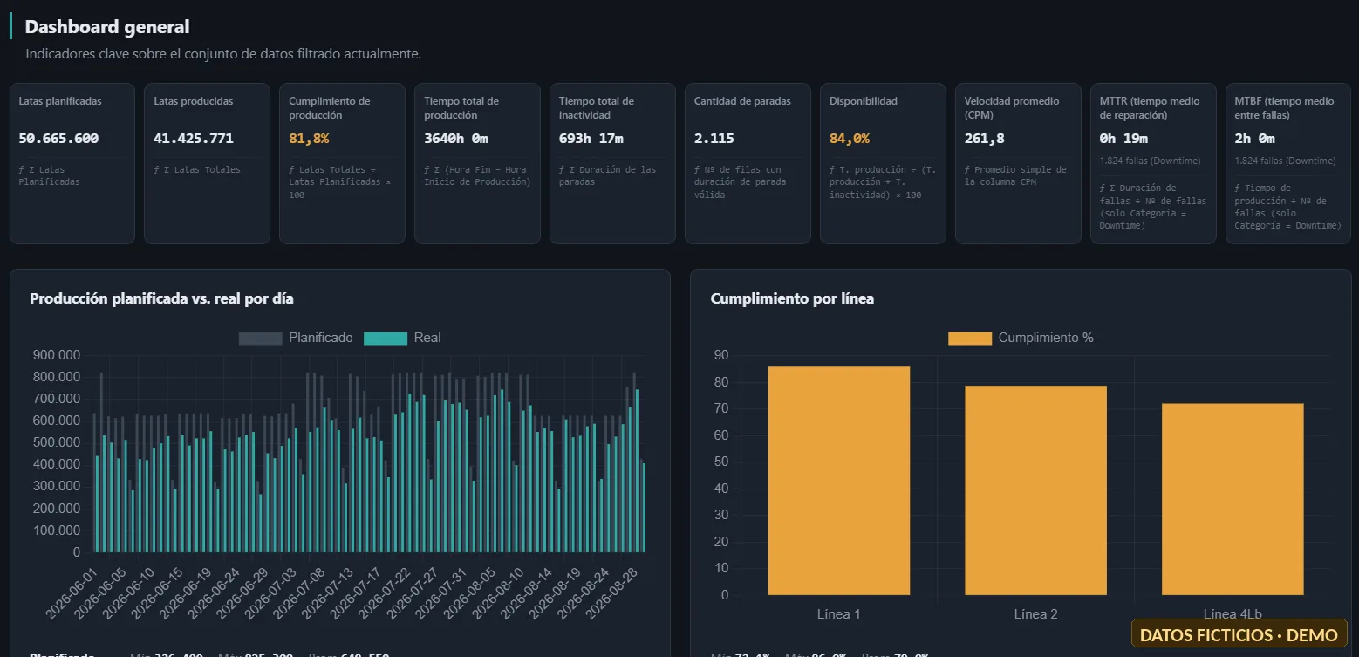Viewport: 1359px width, 657px height.
Task: Click the orange Línea 4Lb bar
Action: tap(1233, 499)
